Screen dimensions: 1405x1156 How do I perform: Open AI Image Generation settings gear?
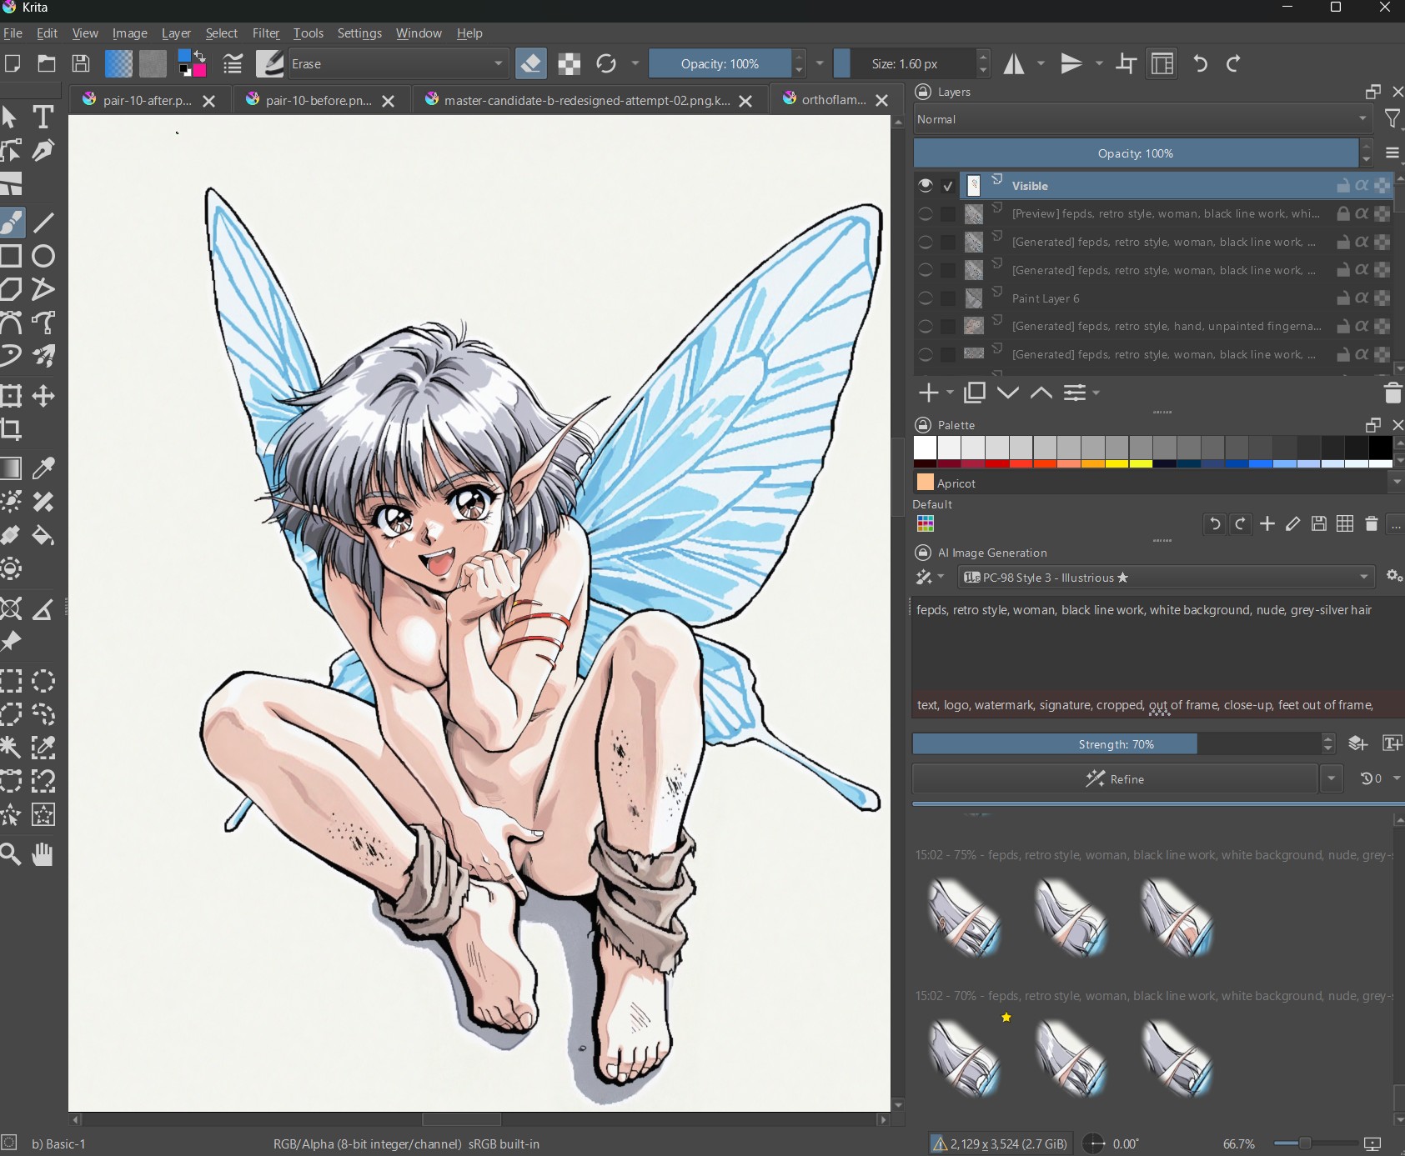click(1393, 577)
